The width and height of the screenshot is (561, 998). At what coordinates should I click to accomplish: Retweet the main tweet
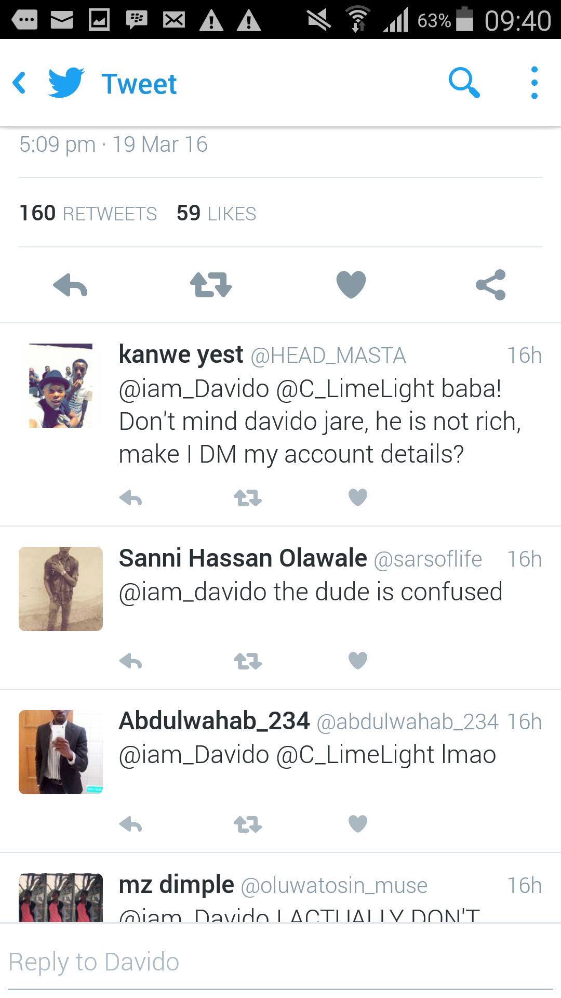(210, 285)
